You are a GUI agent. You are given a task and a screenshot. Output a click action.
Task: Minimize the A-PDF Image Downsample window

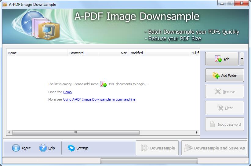[x=222, y=3]
